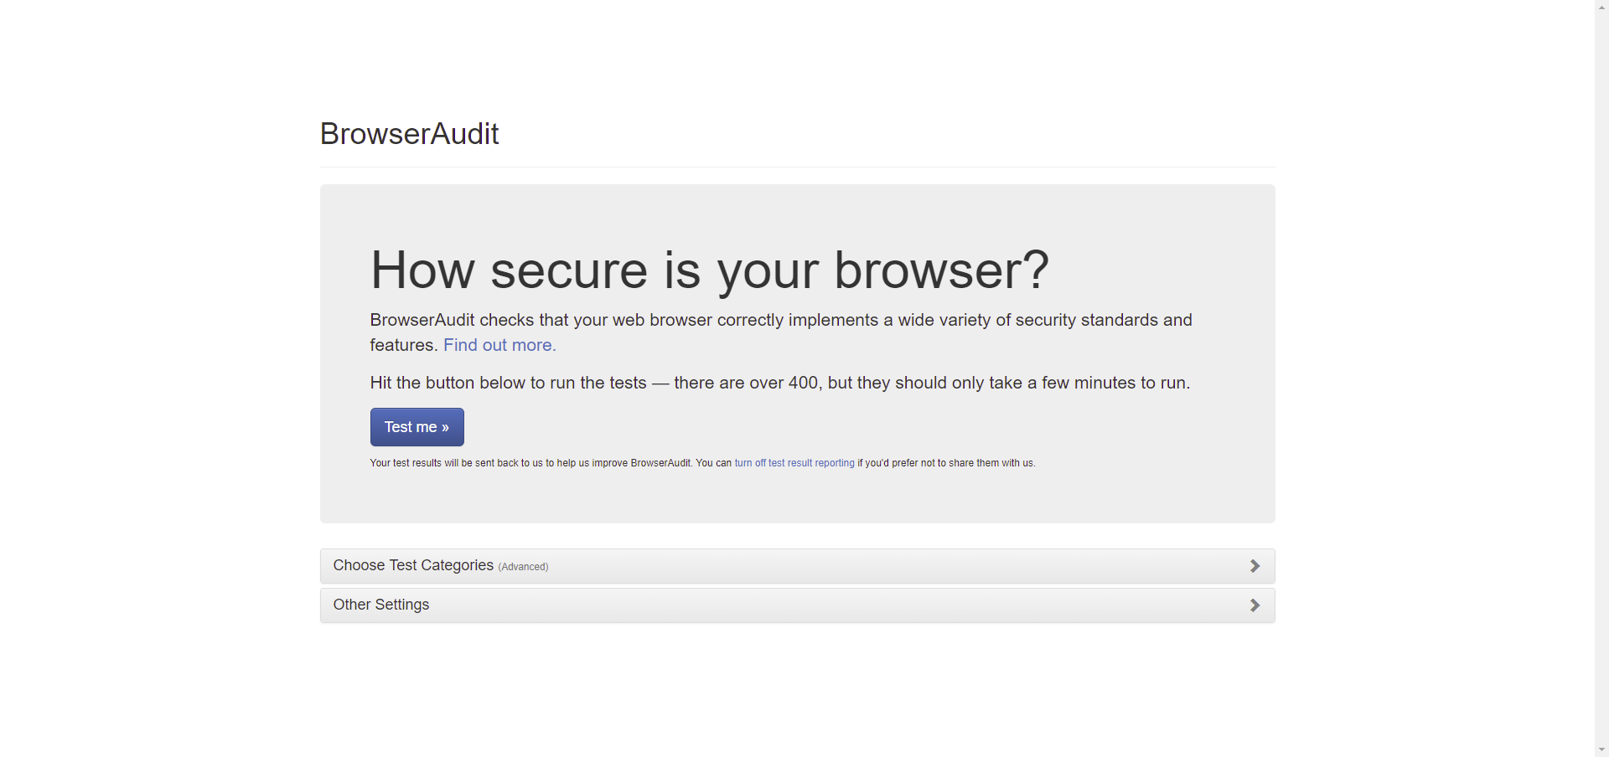Click fine print starting Your test results
Image resolution: width=1609 pixels, height=757 pixels.
(x=702, y=463)
